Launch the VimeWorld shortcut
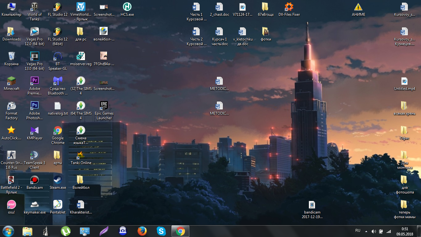The image size is (421, 237). [81, 11]
